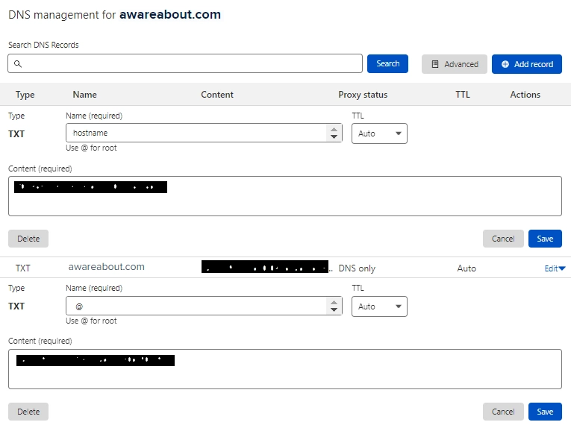571x428 pixels.
Task: Click the Name column header
Action: (85, 95)
